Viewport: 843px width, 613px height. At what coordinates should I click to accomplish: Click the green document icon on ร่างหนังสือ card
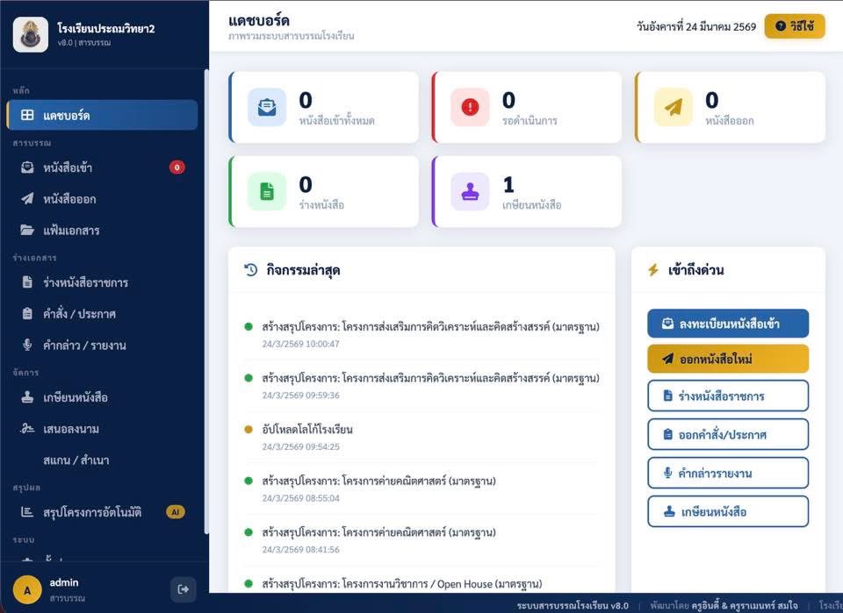click(x=267, y=191)
